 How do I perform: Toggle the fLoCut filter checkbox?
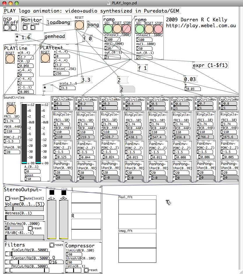coord(7,254)
